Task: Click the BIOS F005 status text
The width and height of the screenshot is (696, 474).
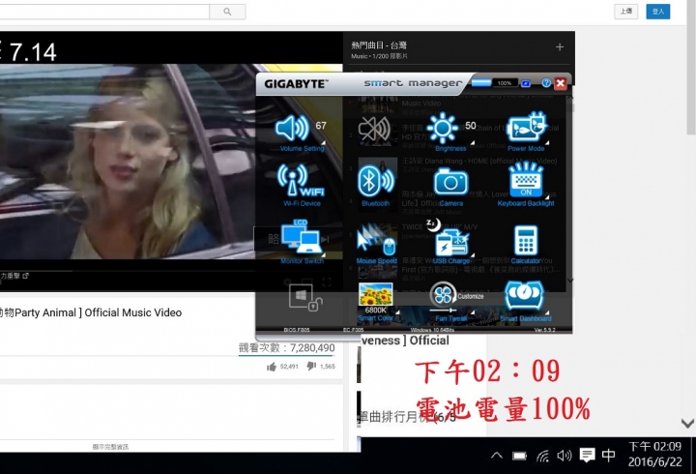Action: click(x=297, y=330)
